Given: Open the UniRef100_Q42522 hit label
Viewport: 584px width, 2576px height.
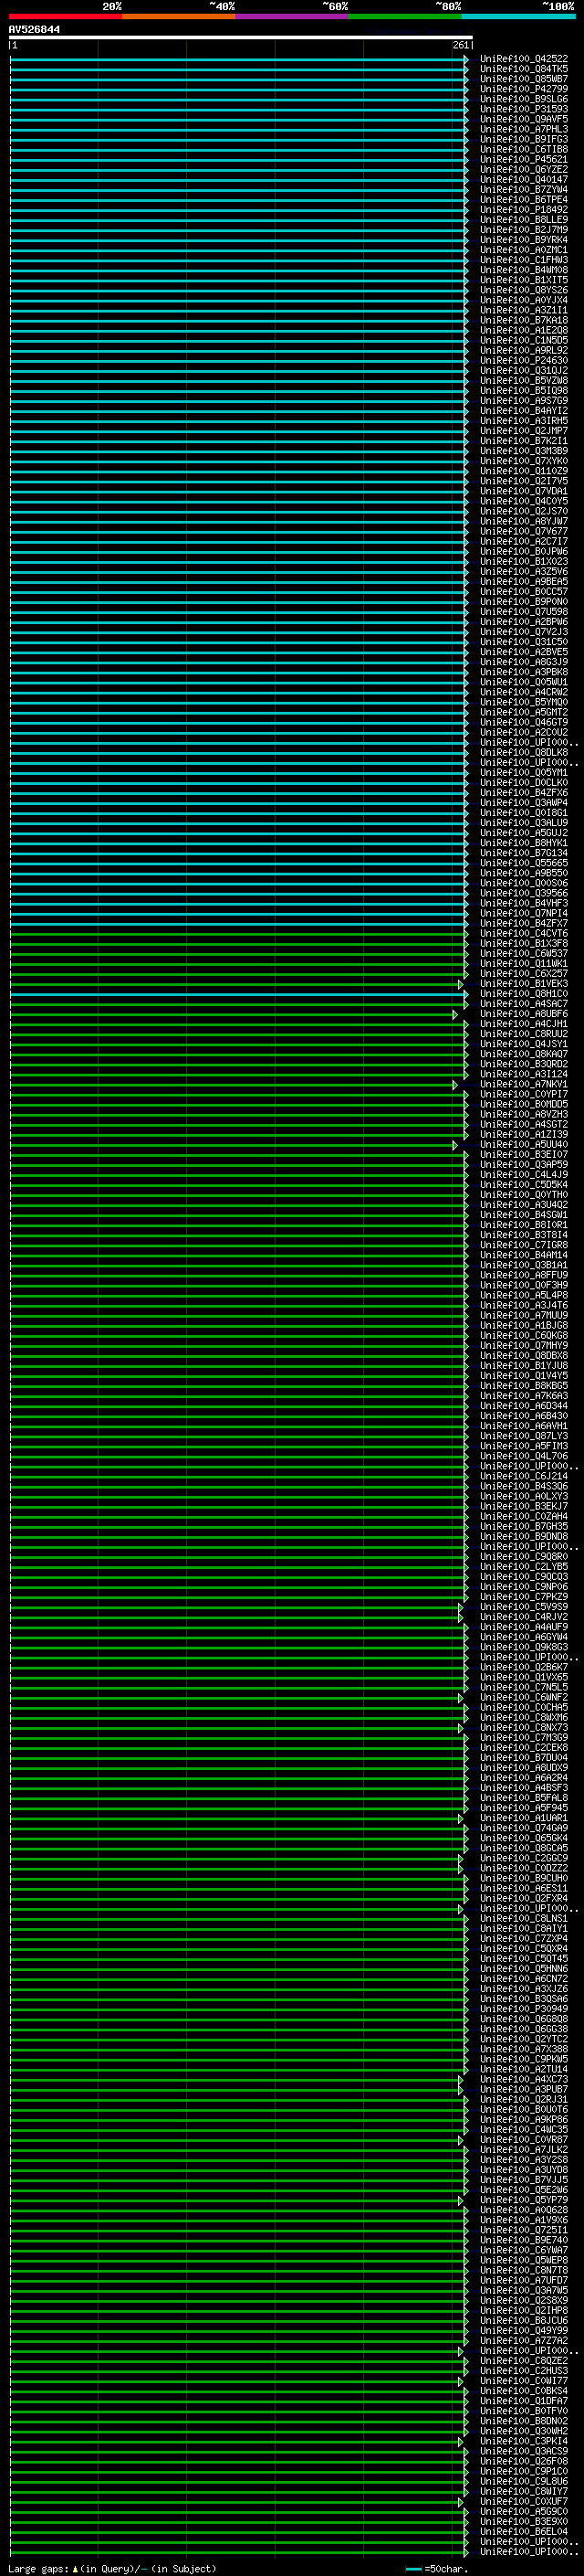Looking at the screenshot, I should [x=524, y=59].
